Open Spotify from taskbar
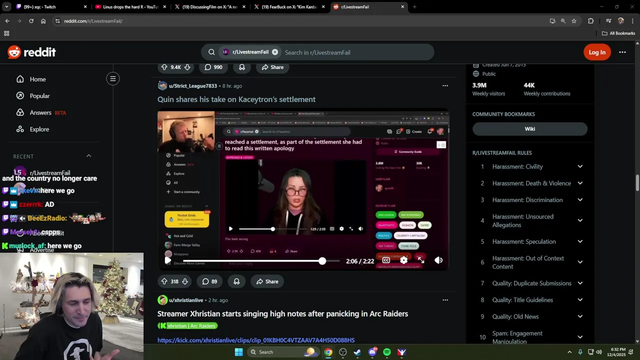This screenshot has width=640, height=360. pos(387,352)
